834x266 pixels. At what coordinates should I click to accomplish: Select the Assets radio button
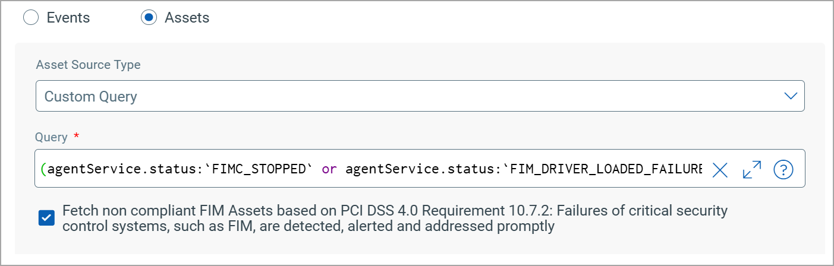148,18
